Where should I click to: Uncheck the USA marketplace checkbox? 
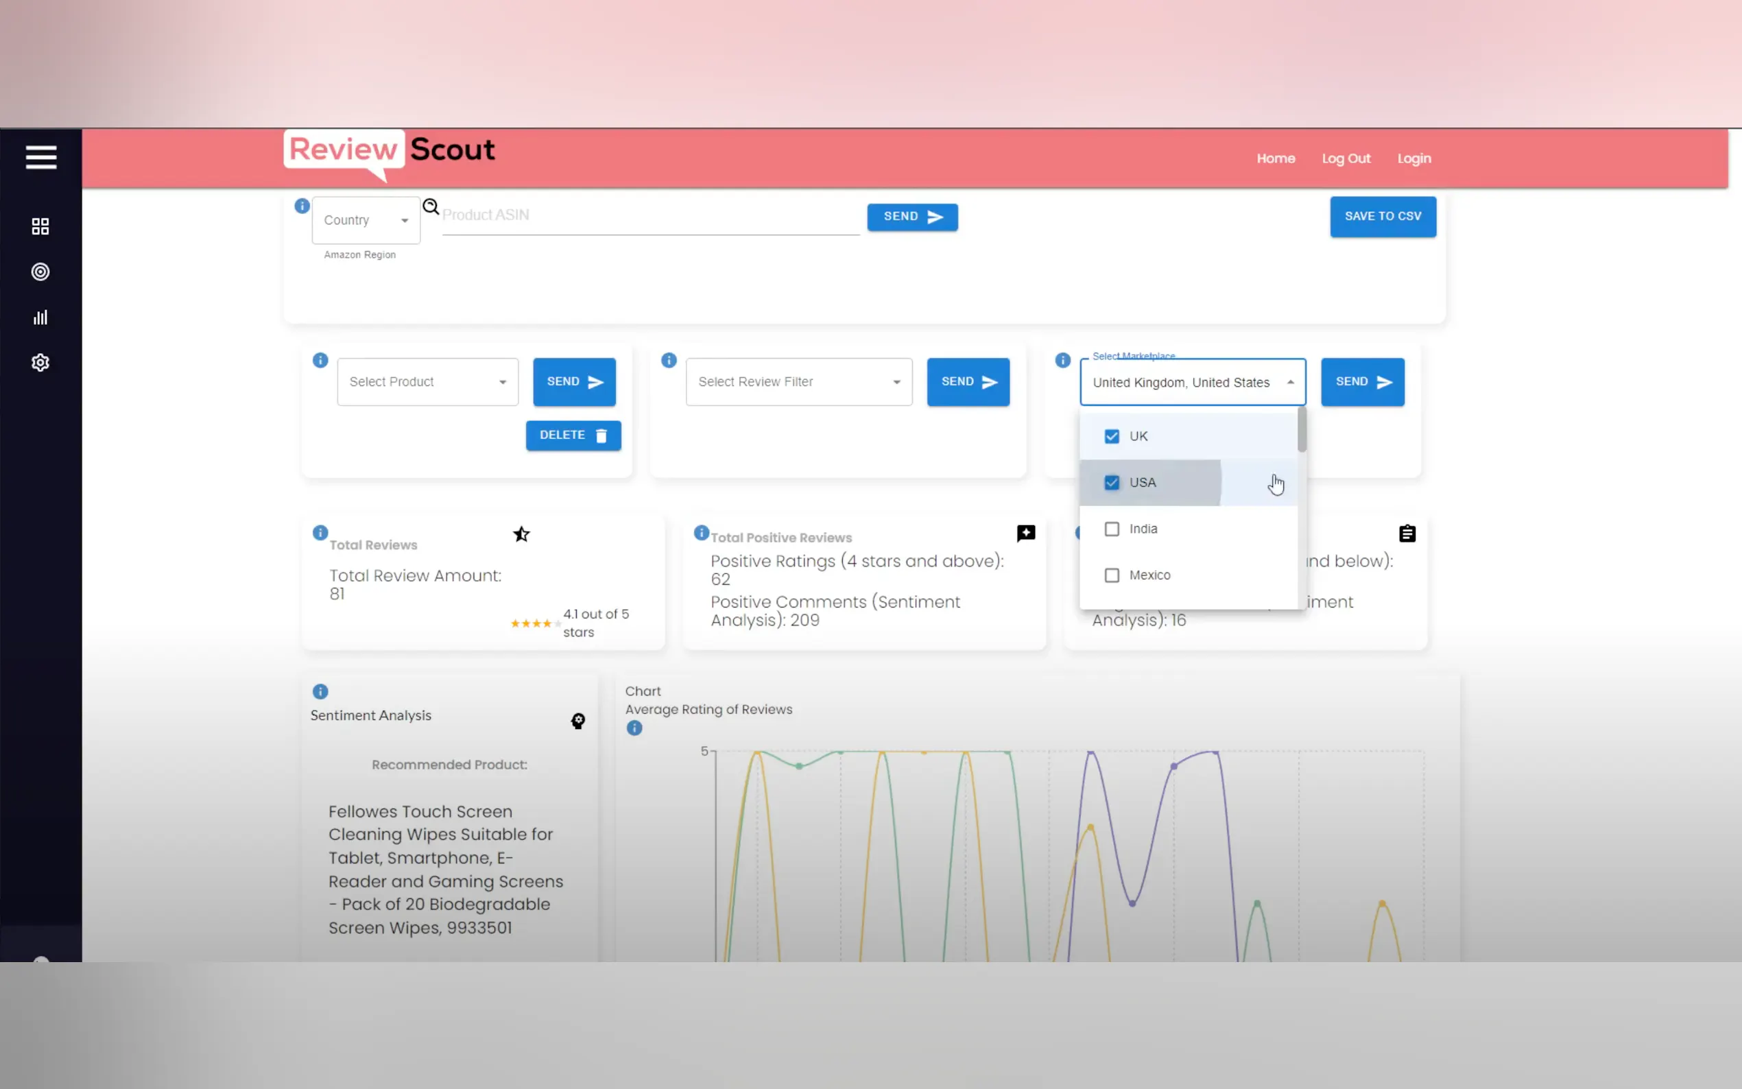[1112, 483]
